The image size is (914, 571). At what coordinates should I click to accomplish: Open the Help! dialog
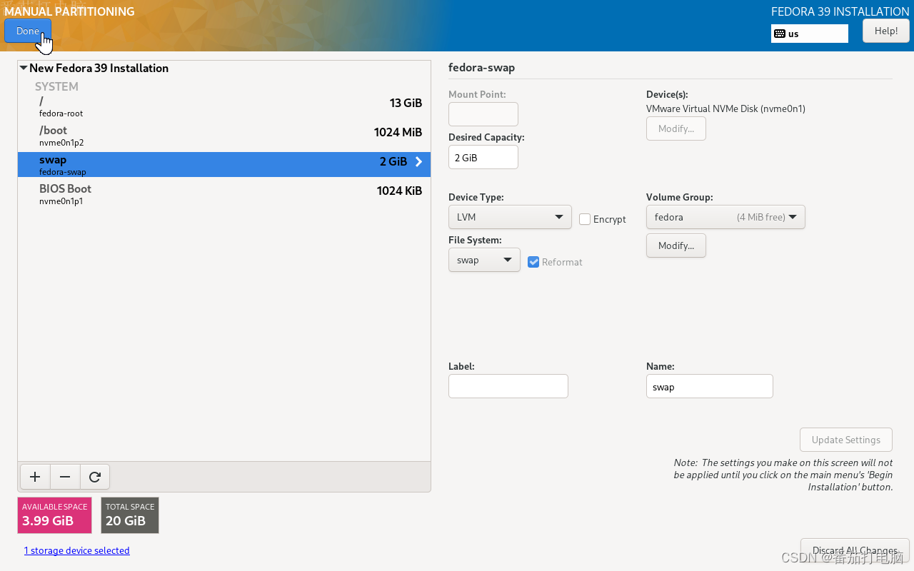point(886,31)
